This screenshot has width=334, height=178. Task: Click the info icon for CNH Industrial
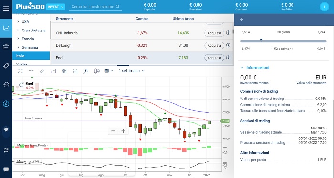pyautogui.click(x=228, y=33)
